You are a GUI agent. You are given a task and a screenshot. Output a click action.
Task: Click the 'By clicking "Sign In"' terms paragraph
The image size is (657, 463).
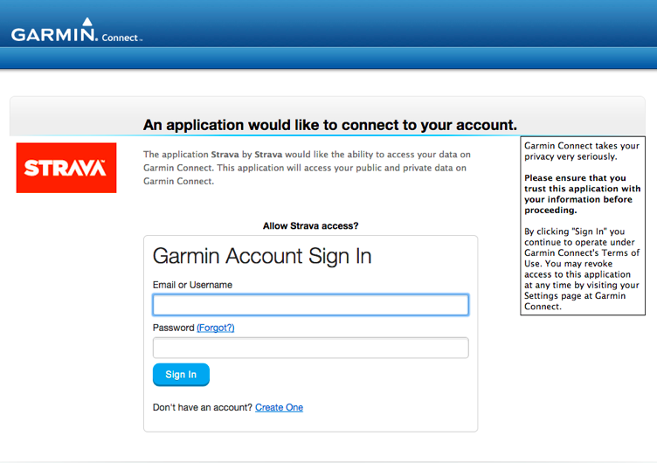pos(582,268)
